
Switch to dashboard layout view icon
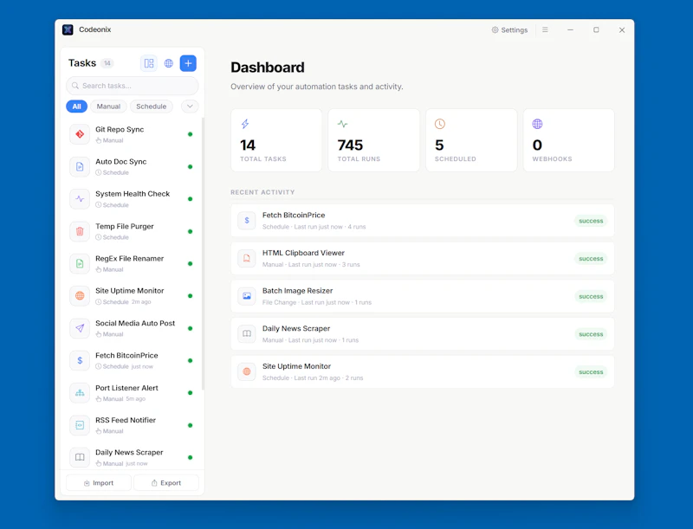[149, 63]
